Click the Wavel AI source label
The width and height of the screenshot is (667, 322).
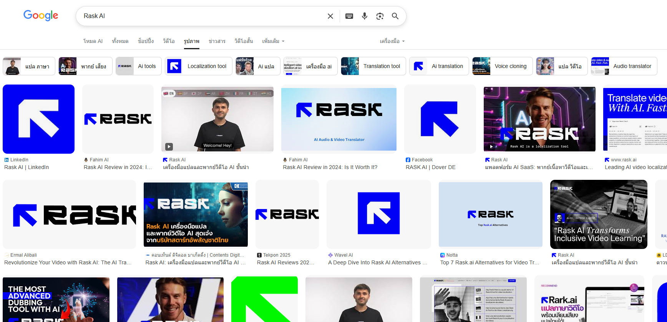(x=343, y=255)
